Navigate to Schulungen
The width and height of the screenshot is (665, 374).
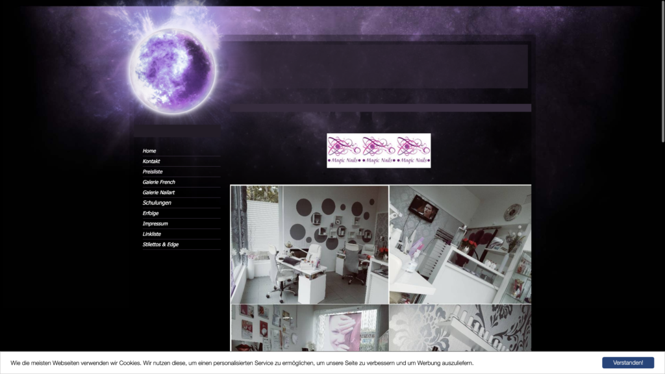pos(157,203)
